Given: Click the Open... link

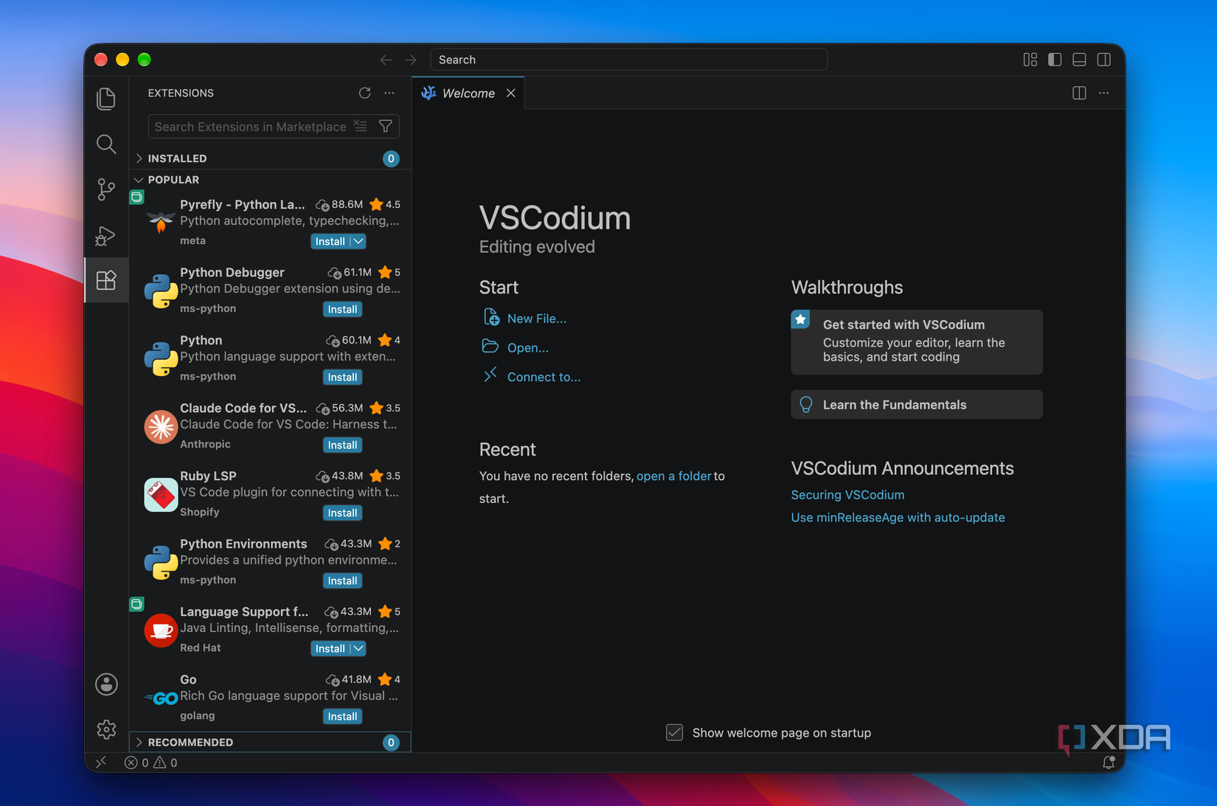Looking at the screenshot, I should [x=528, y=347].
